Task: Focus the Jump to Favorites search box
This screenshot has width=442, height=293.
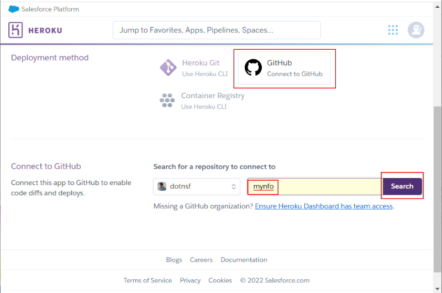Action: point(217,30)
